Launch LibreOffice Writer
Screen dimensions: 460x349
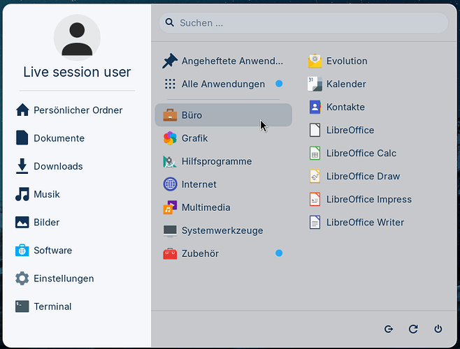click(357, 222)
